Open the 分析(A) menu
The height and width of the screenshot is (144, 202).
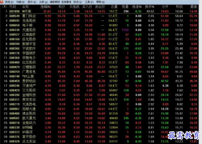click(43, 2)
